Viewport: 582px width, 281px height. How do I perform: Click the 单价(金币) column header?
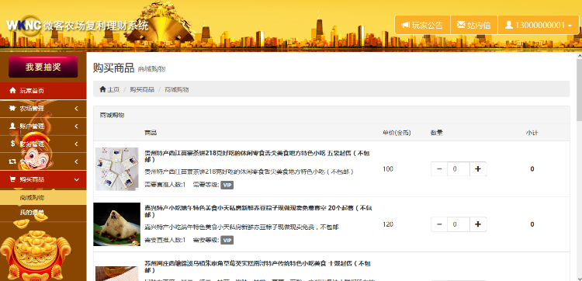point(397,133)
